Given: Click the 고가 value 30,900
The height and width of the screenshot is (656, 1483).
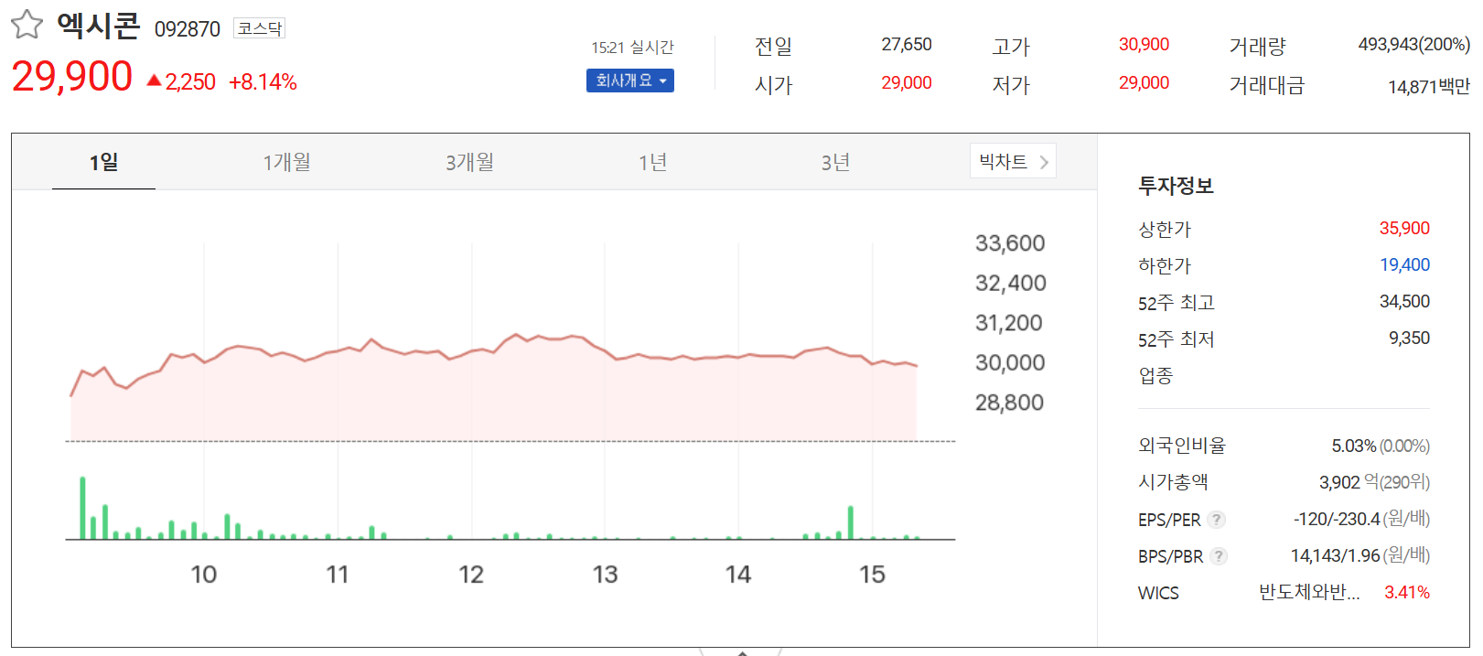Looking at the screenshot, I should pyautogui.click(x=1144, y=44).
